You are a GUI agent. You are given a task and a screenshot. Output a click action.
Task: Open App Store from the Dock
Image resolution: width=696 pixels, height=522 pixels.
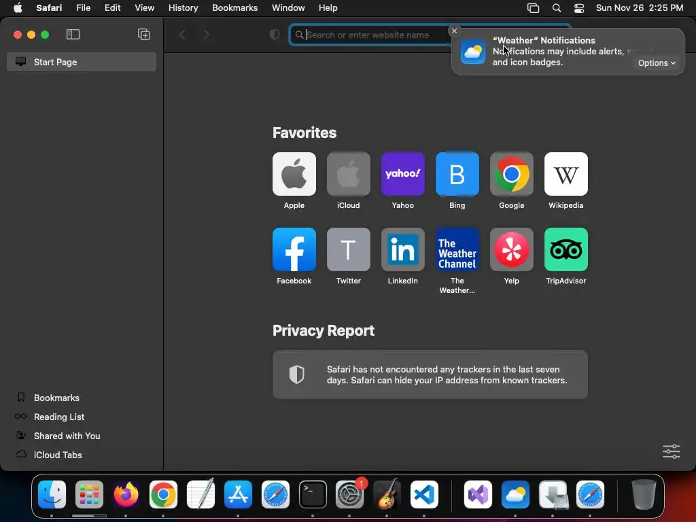[x=238, y=495]
